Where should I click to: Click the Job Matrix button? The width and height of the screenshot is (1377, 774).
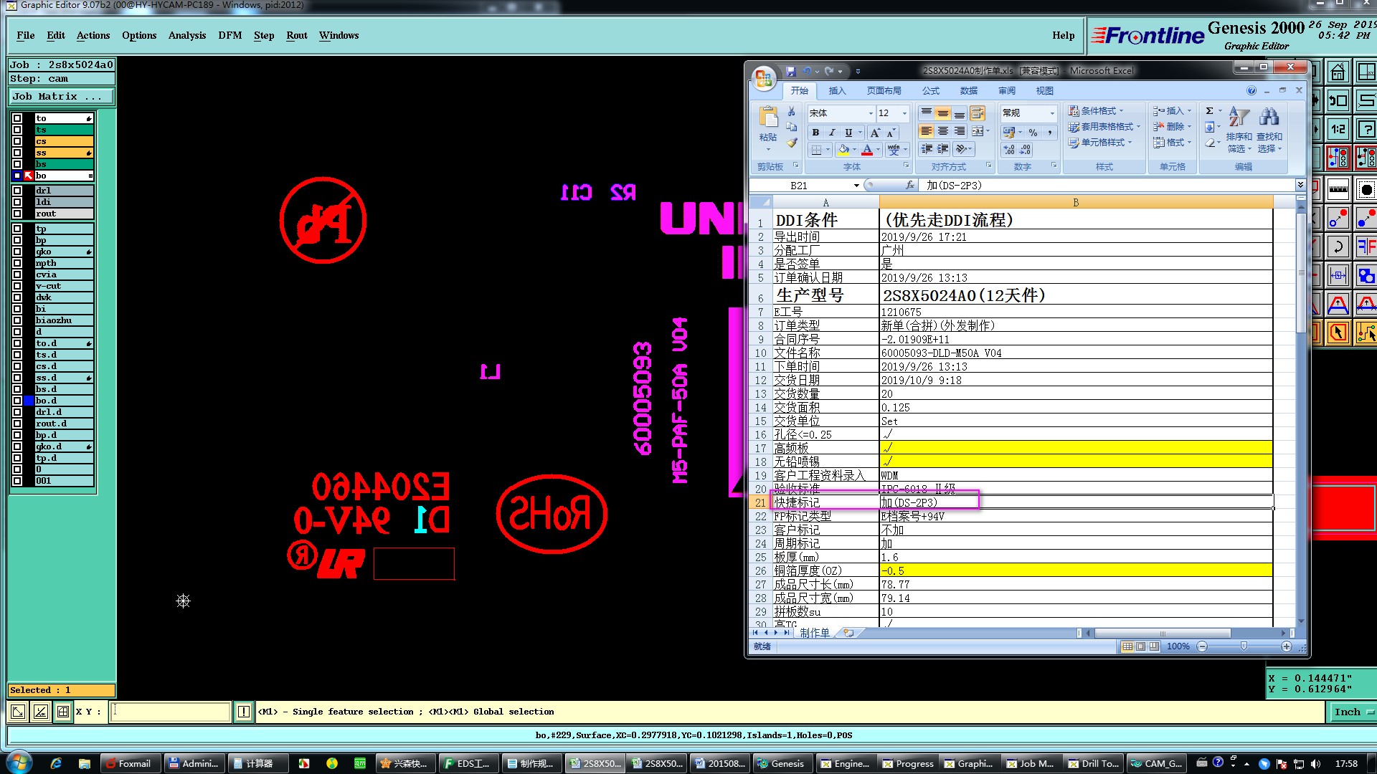pyautogui.click(x=61, y=96)
